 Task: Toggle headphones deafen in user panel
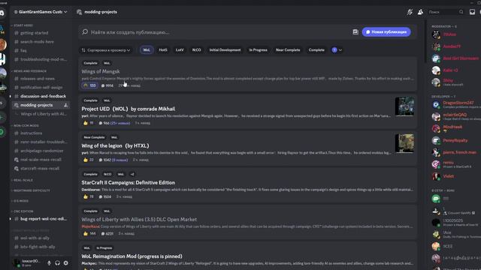point(57,263)
